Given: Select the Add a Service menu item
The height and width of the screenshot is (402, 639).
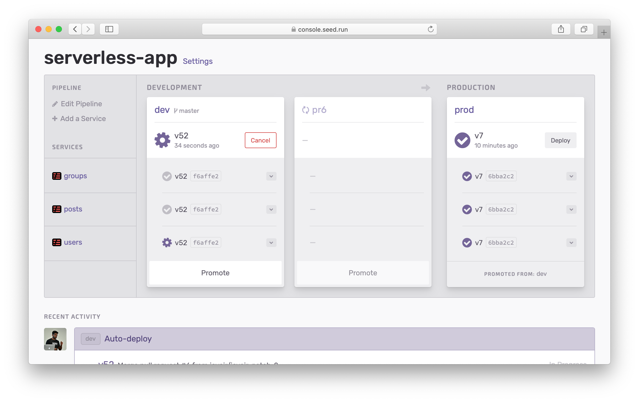Looking at the screenshot, I should click(x=79, y=119).
